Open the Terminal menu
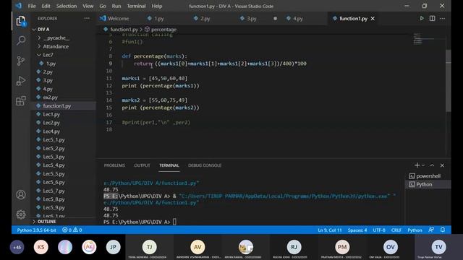 pos(136,6)
